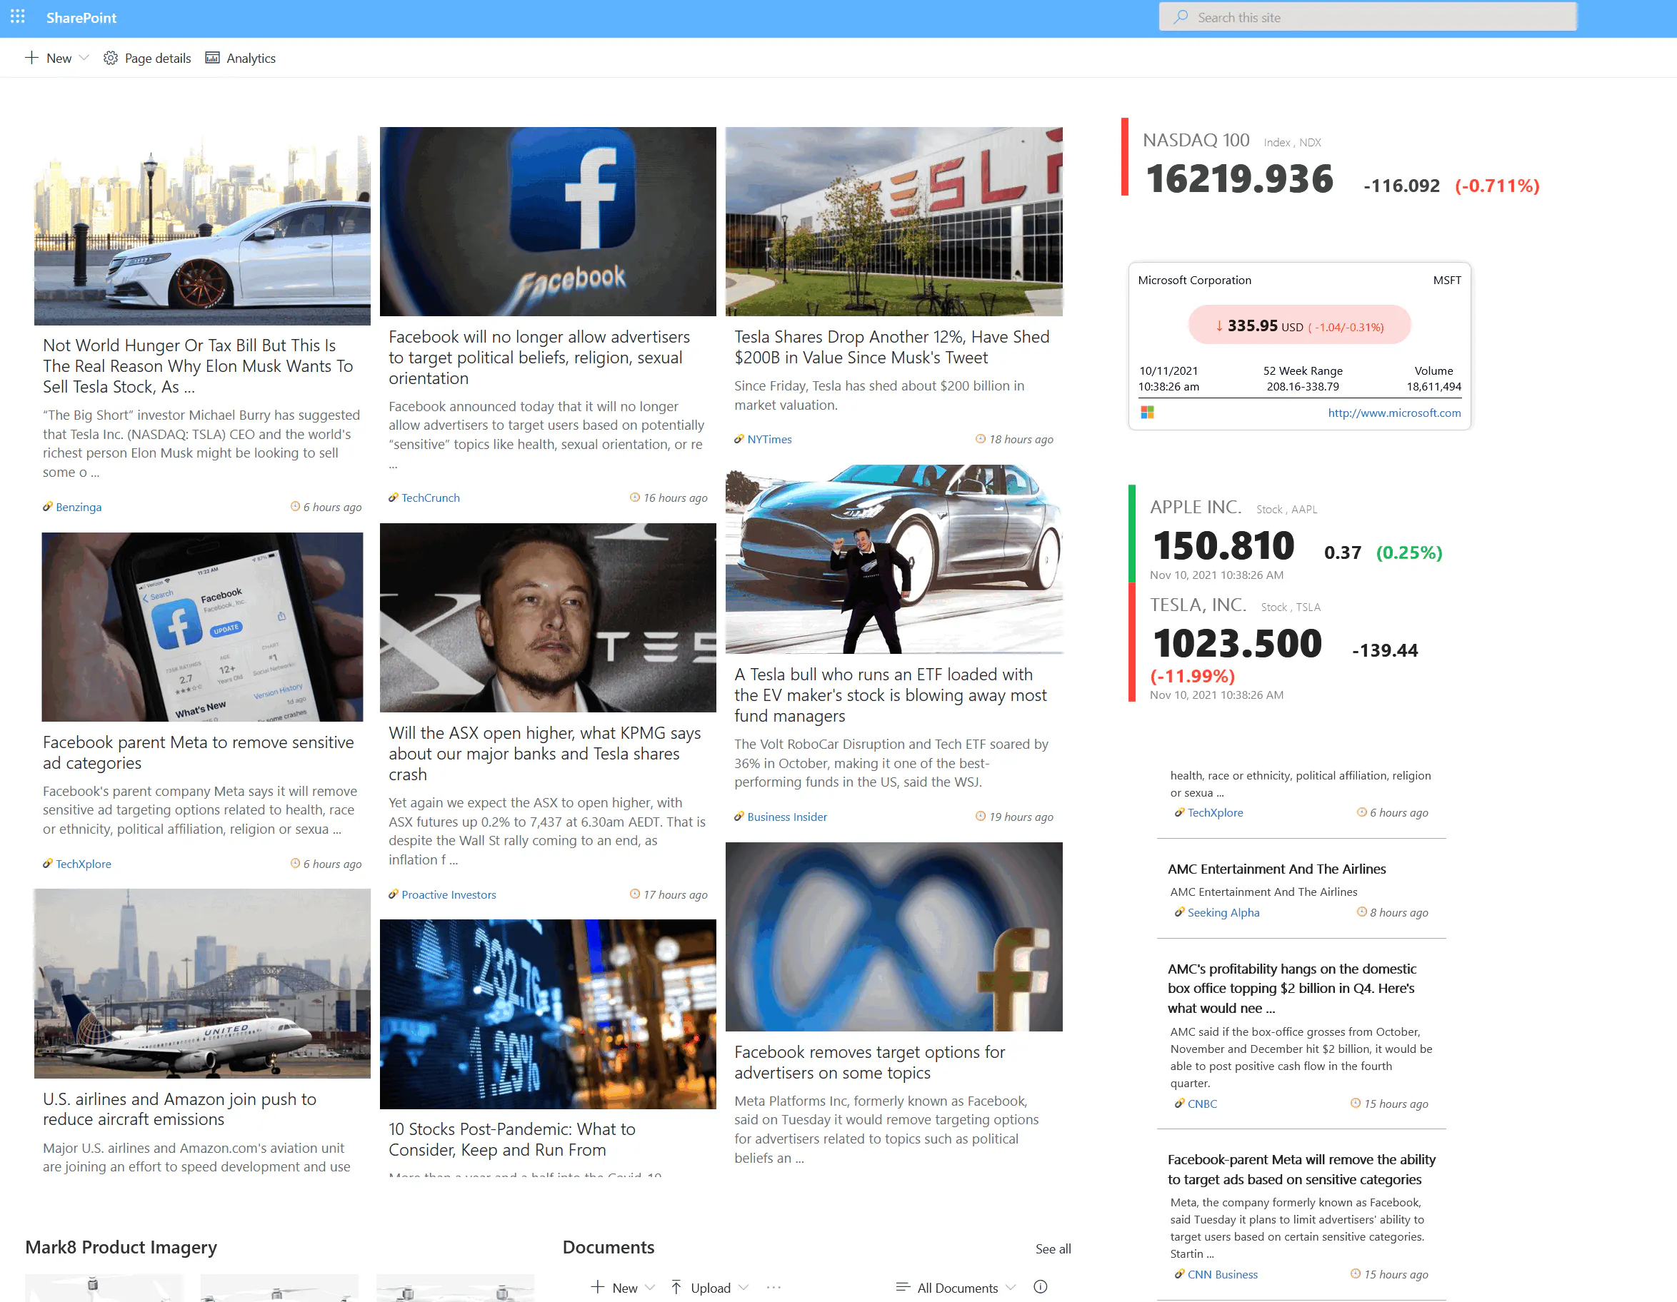Open 10 Stocks Post-Pandemic article headline
This screenshot has width=1677, height=1302.
(x=511, y=1139)
